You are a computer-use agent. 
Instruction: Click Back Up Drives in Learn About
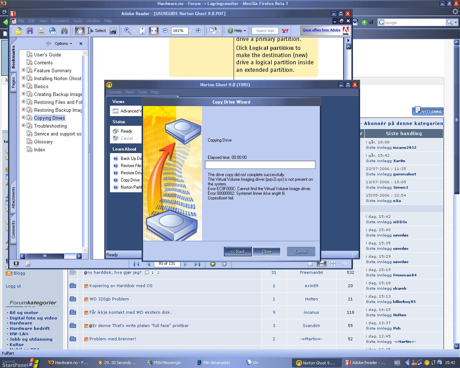(x=131, y=158)
